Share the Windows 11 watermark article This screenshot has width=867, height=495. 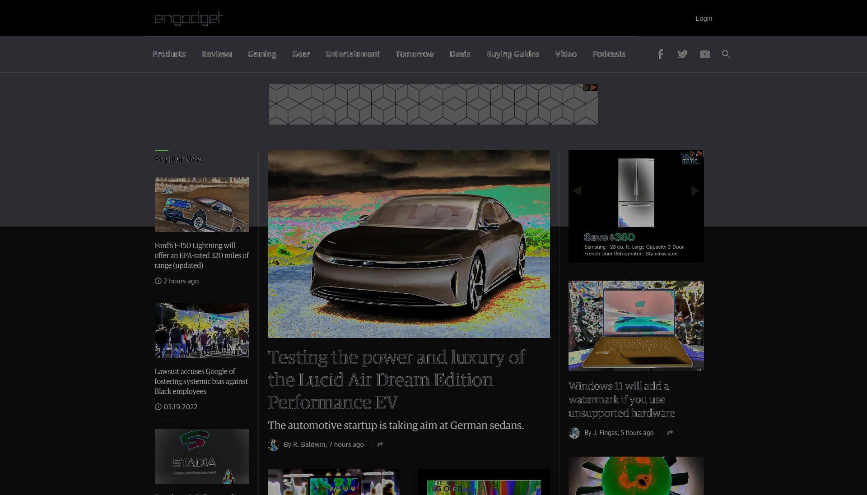tap(670, 433)
